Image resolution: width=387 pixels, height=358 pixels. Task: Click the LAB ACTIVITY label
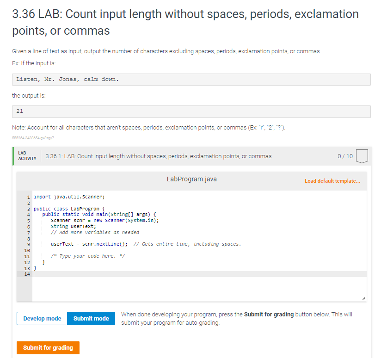[x=27, y=156]
